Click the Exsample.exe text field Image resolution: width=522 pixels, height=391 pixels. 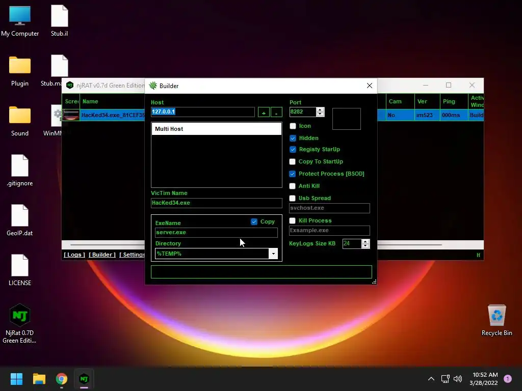coord(329,231)
